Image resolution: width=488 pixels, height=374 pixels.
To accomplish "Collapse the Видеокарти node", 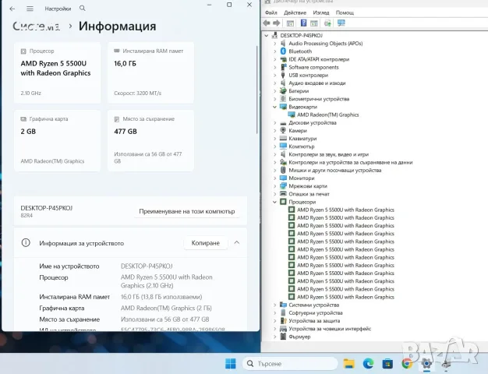I will [x=275, y=107].
